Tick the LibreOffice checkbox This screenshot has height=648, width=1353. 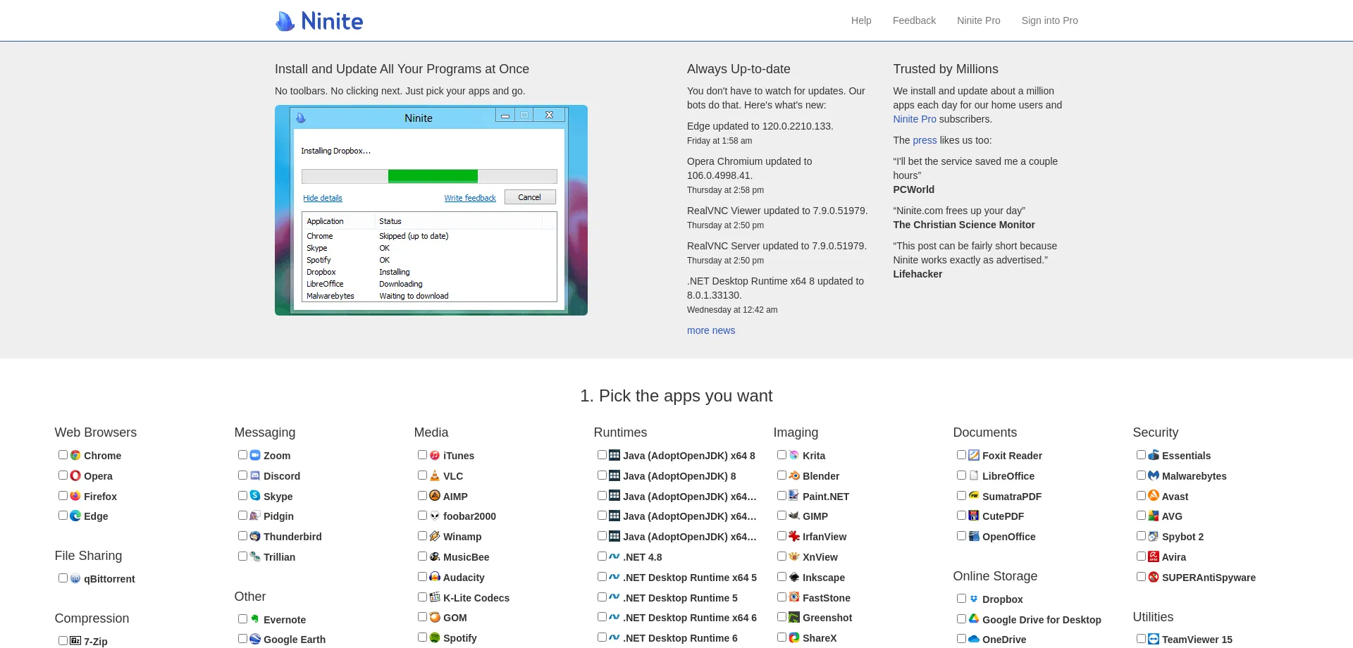click(961, 475)
